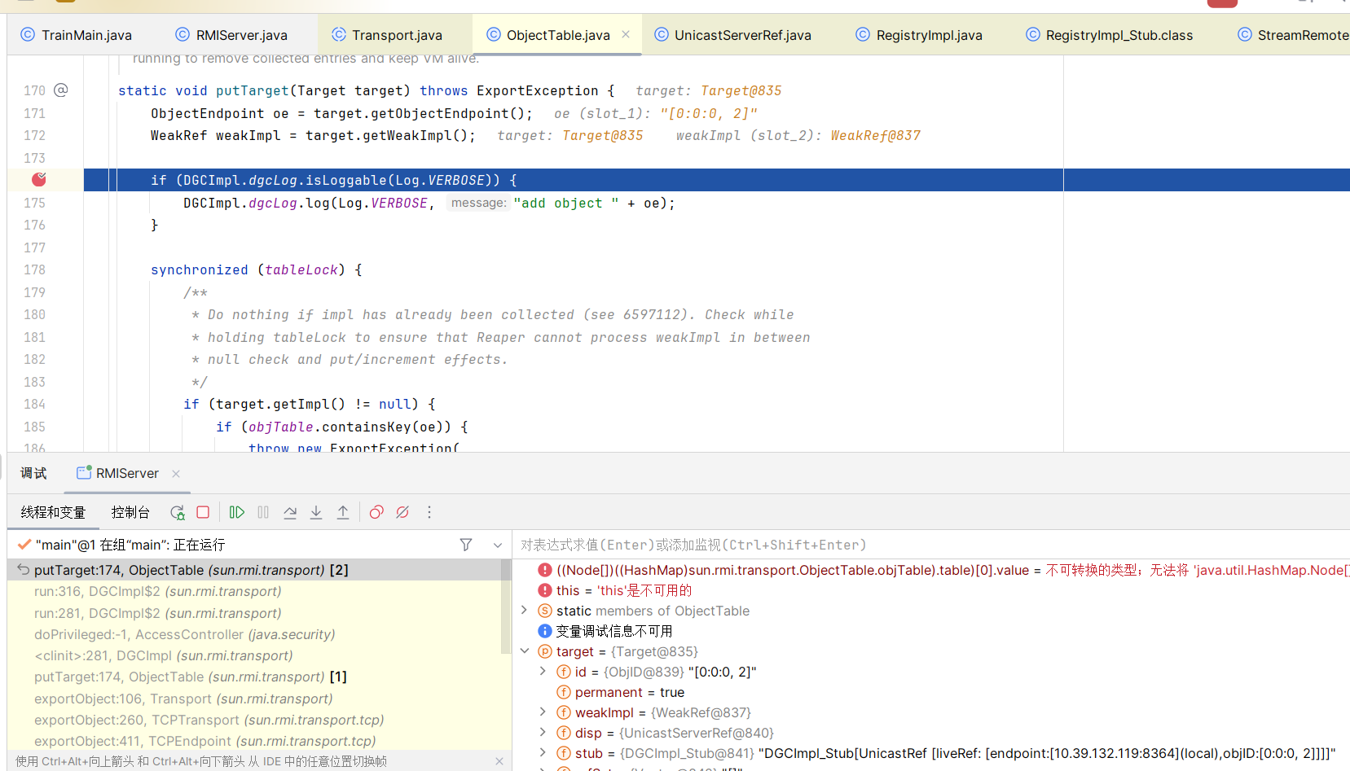Click the thread filter funnel icon
Image resolution: width=1350 pixels, height=771 pixels.
[x=466, y=545]
